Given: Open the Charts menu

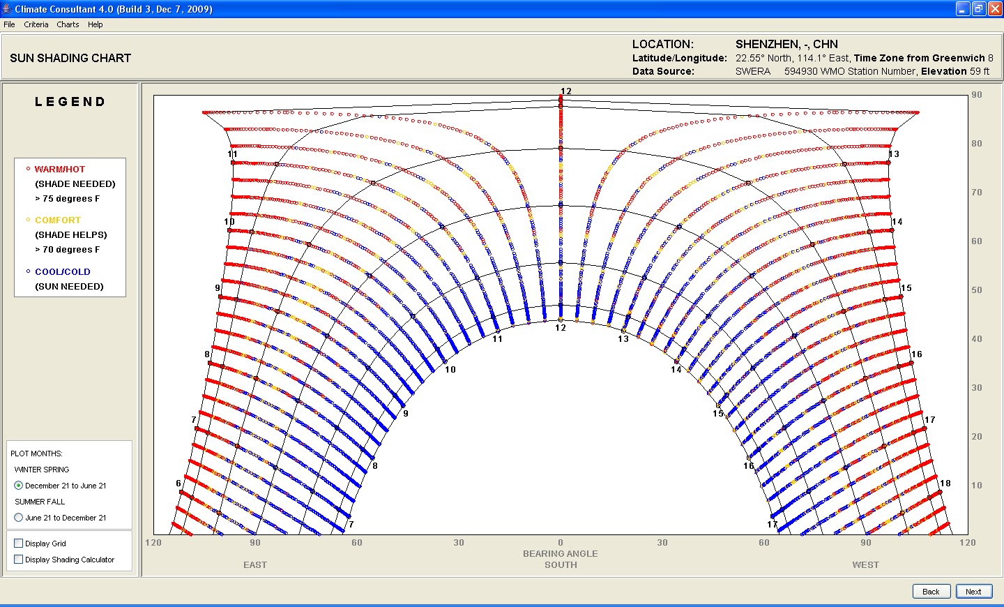Looking at the screenshot, I should point(68,24).
